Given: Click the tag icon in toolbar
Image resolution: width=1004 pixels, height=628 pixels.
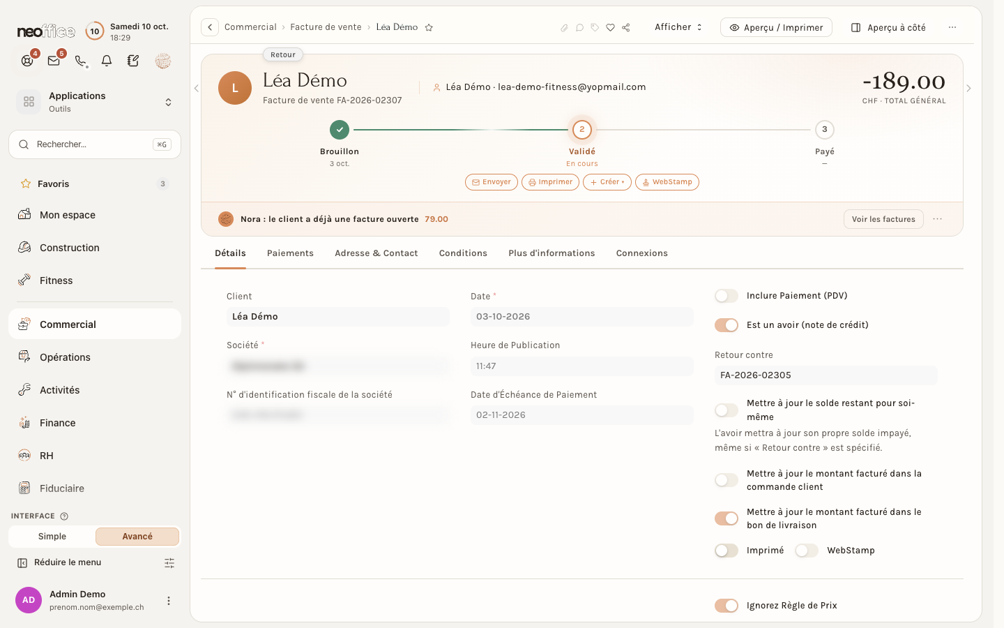Looking at the screenshot, I should (x=595, y=28).
